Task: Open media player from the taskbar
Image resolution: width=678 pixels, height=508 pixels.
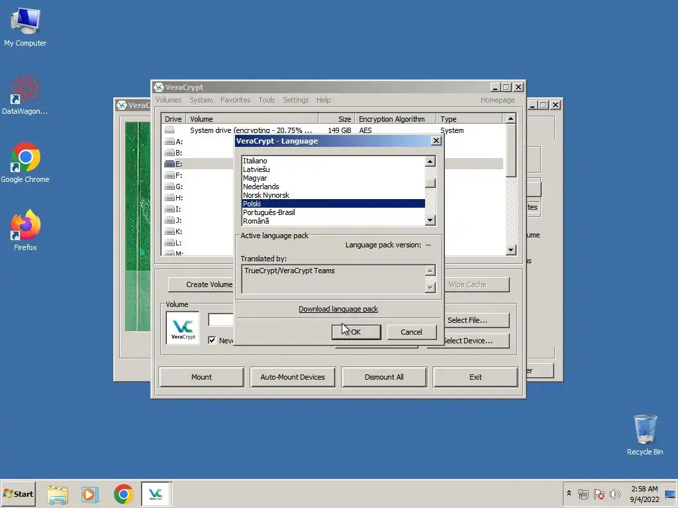Action: pos(90,494)
